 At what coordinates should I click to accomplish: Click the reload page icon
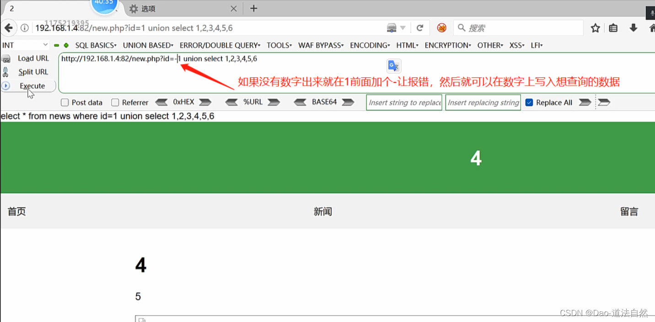tap(420, 27)
